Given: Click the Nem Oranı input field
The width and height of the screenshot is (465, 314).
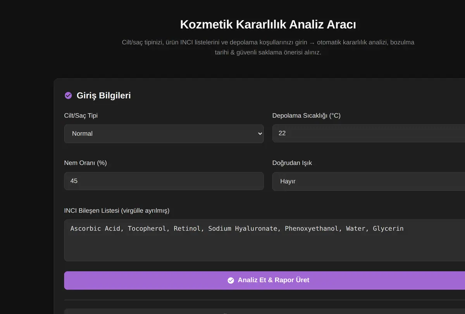Looking at the screenshot, I should 164,181.
